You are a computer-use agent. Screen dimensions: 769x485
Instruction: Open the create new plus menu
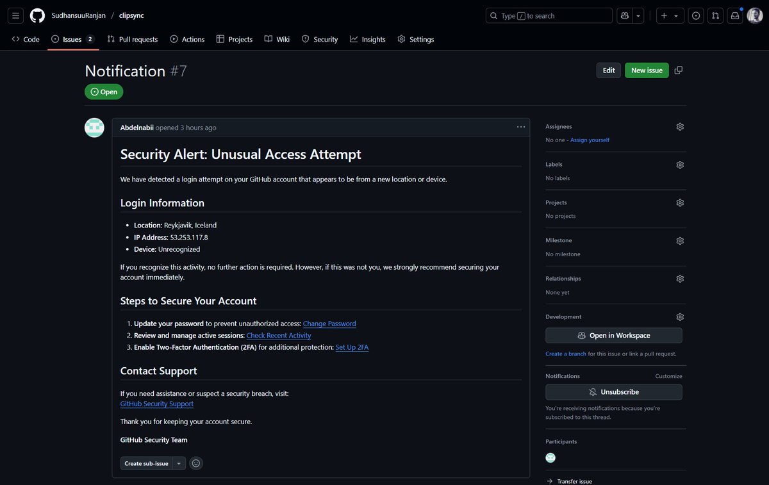coord(670,15)
